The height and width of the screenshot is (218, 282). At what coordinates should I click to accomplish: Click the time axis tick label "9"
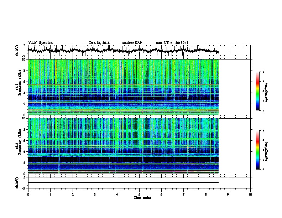[x=228, y=194]
